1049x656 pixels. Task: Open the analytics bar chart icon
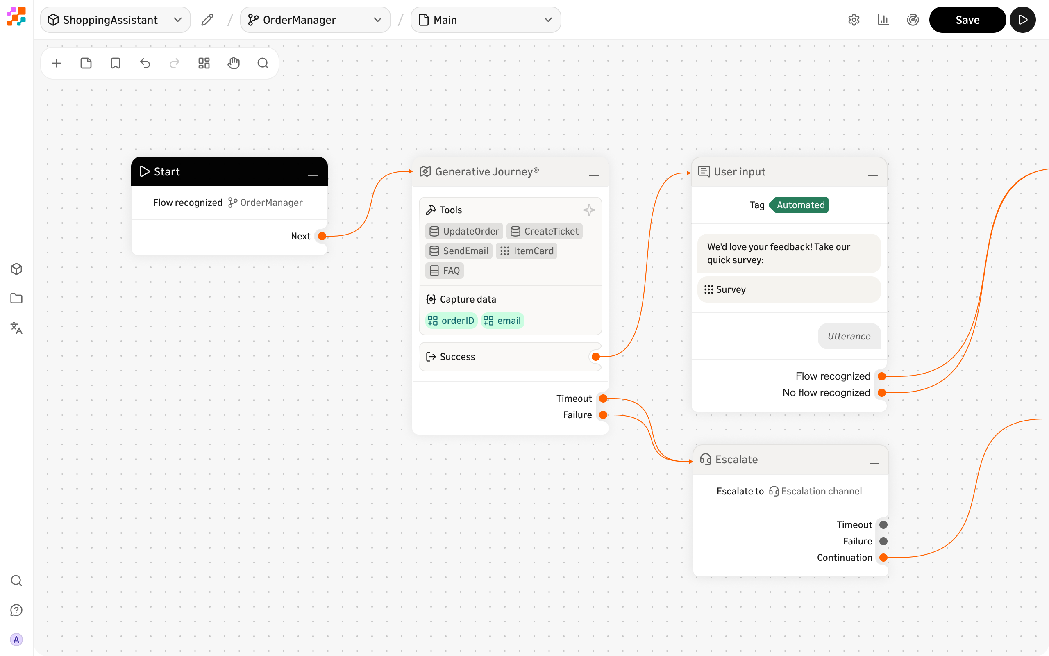(x=883, y=20)
